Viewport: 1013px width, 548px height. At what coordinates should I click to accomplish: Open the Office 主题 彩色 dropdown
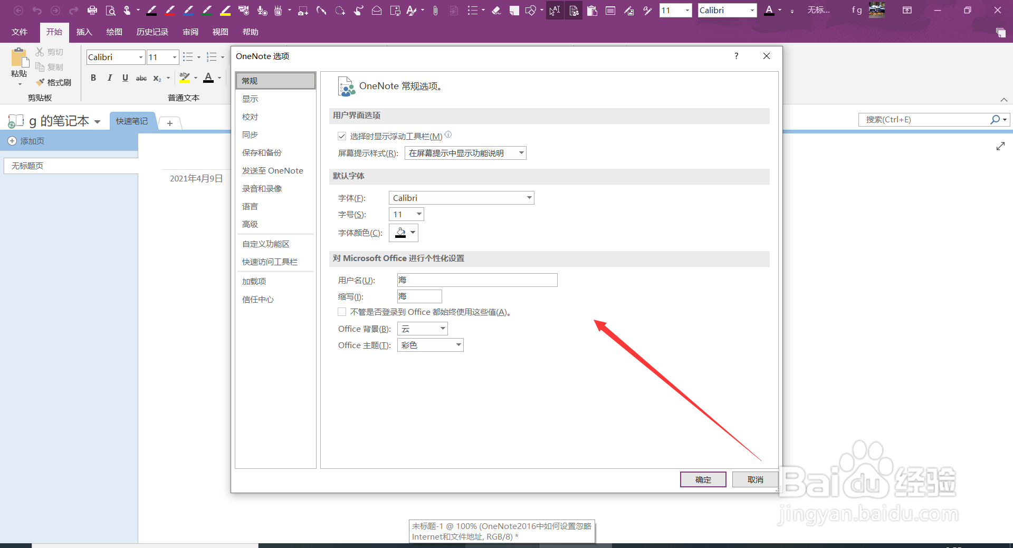click(431, 345)
